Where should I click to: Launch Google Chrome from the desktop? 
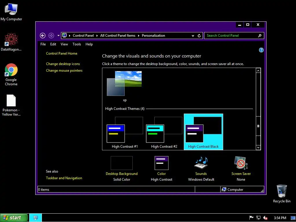[x=11, y=75]
